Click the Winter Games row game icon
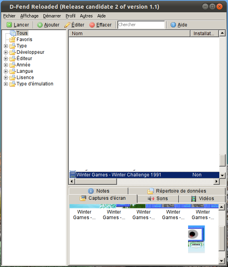 click(x=73, y=175)
